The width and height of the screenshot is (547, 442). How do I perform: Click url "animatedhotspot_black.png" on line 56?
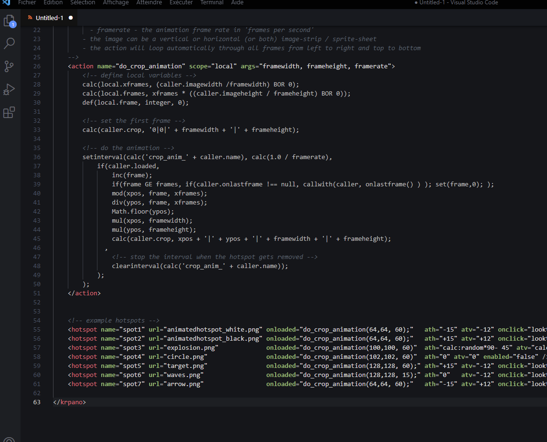tap(213, 338)
